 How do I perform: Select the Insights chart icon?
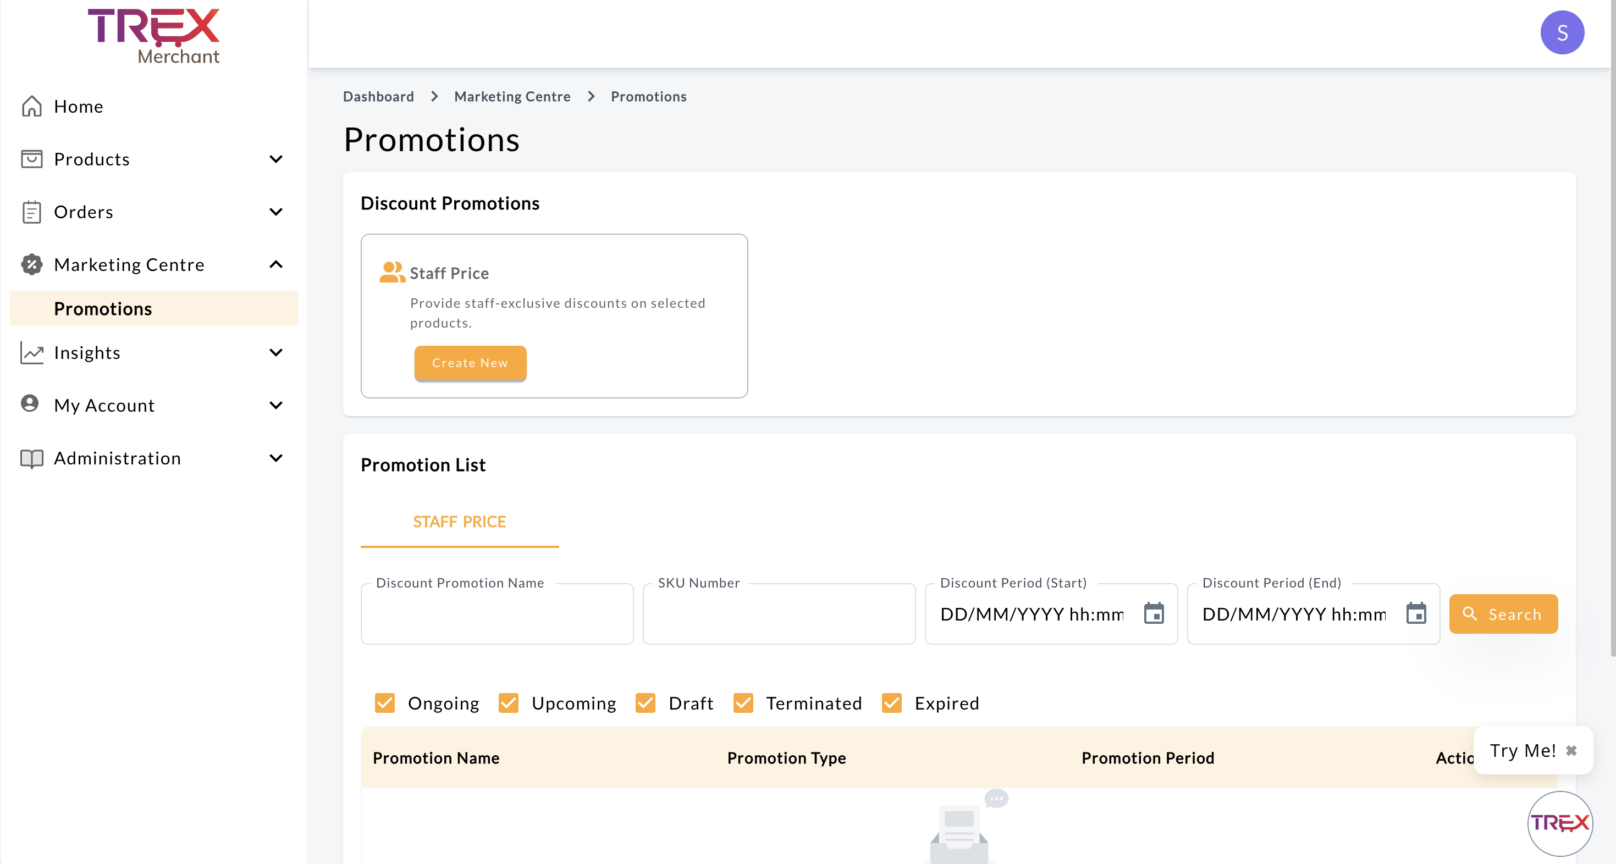(x=31, y=352)
